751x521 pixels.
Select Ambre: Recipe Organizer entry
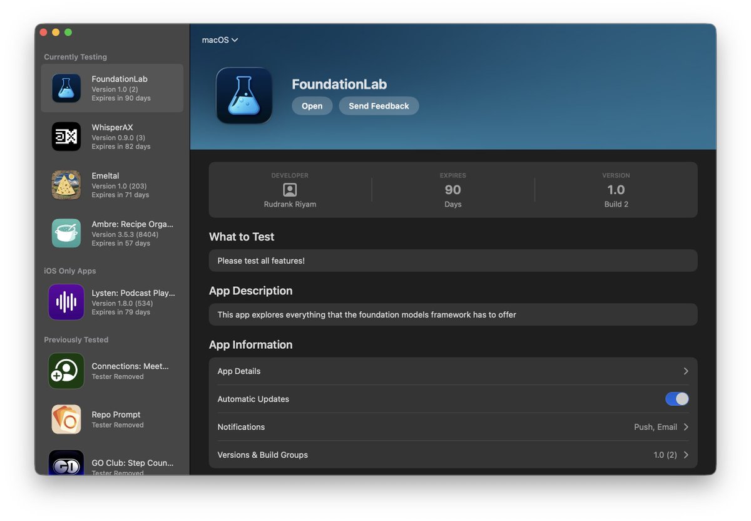pos(112,233)
